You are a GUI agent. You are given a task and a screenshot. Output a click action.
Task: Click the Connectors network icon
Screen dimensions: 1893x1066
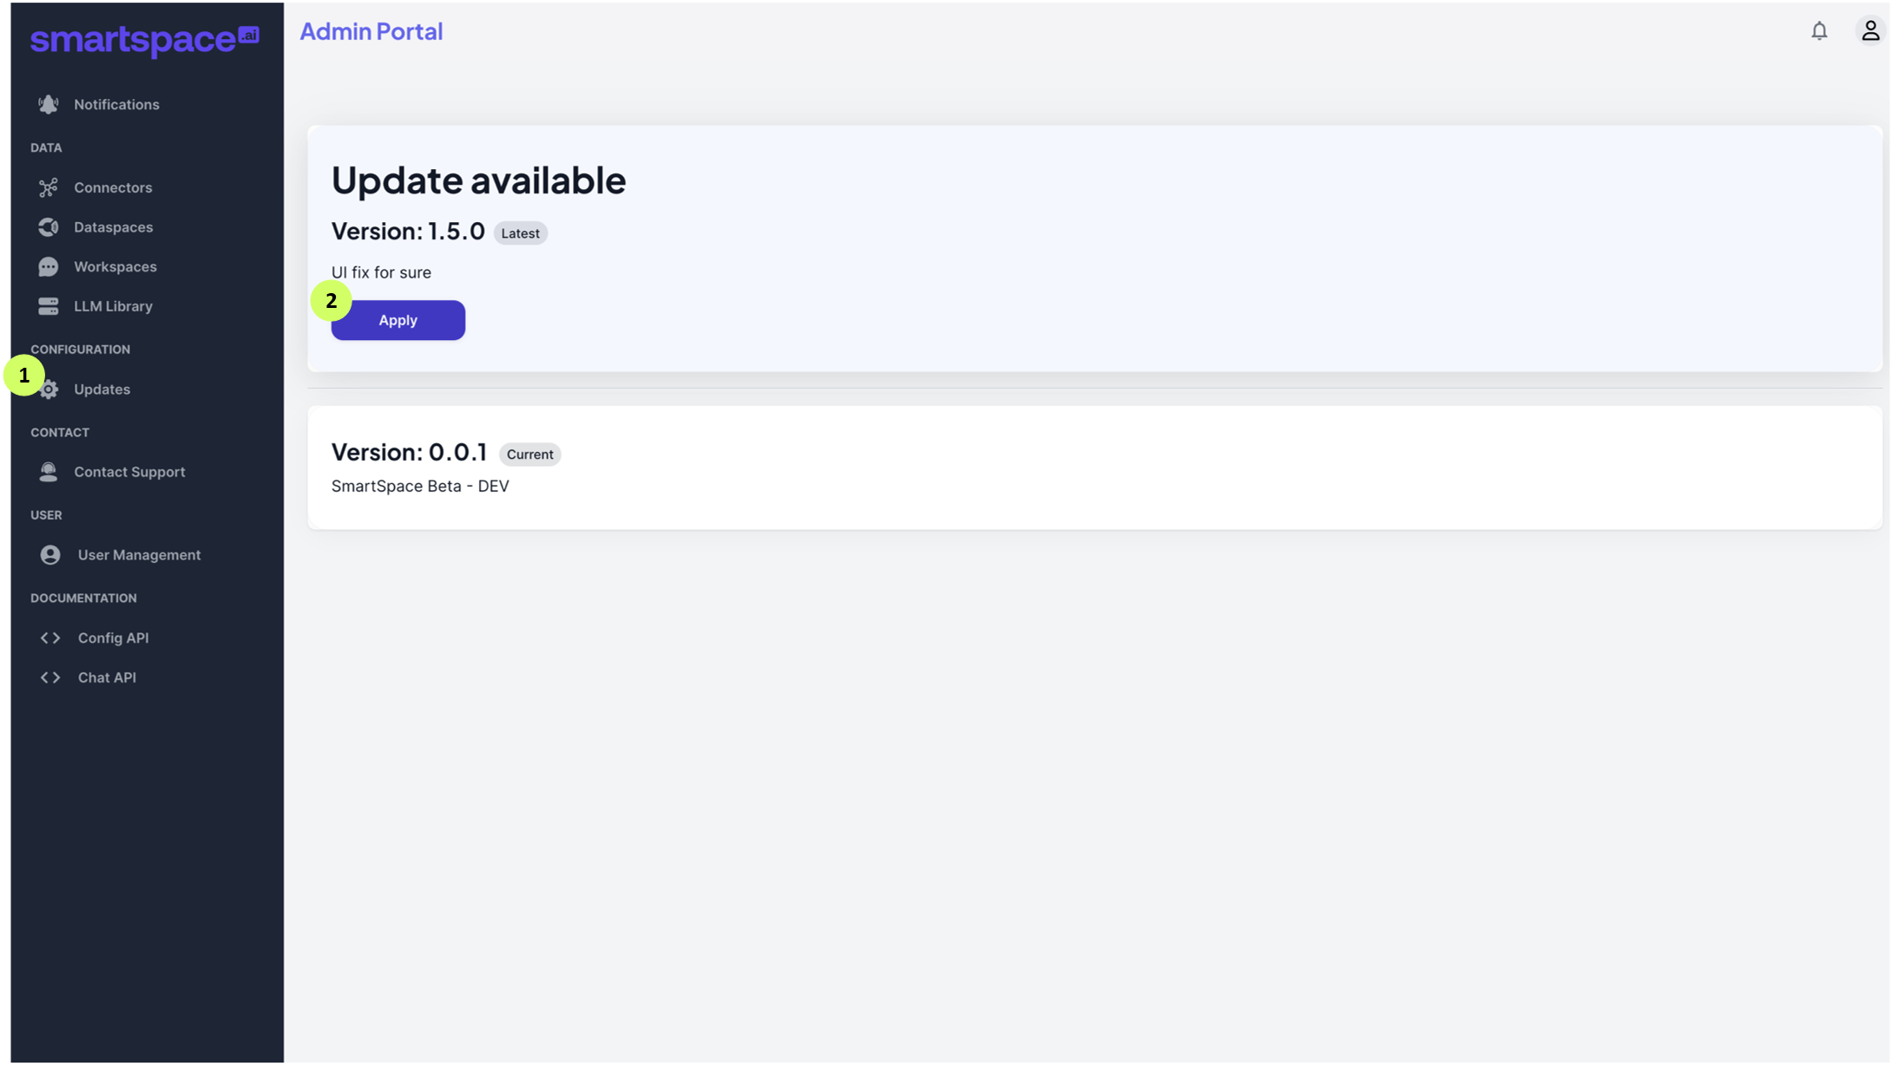49,187
